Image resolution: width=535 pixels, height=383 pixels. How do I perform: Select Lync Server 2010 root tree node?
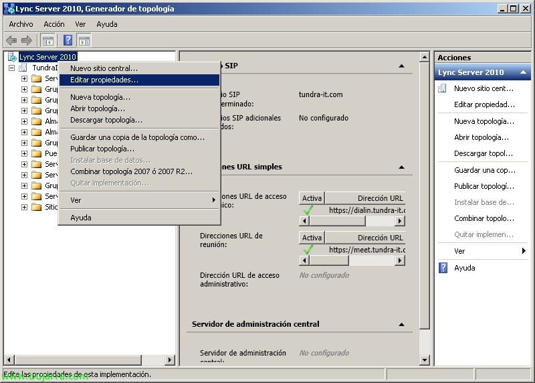47,57
